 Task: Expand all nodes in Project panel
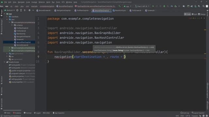point(21,10)
